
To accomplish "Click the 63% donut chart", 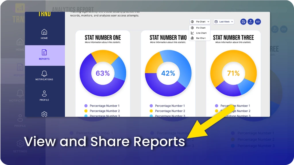I will pos(103,73).
